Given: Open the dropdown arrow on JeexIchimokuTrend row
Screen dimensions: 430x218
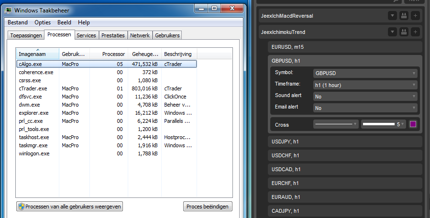Looking at the screenshot, I should click(392, 32).
